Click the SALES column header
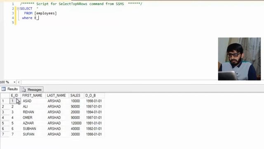This screenshot has width=264, height=149. (76, 96)
